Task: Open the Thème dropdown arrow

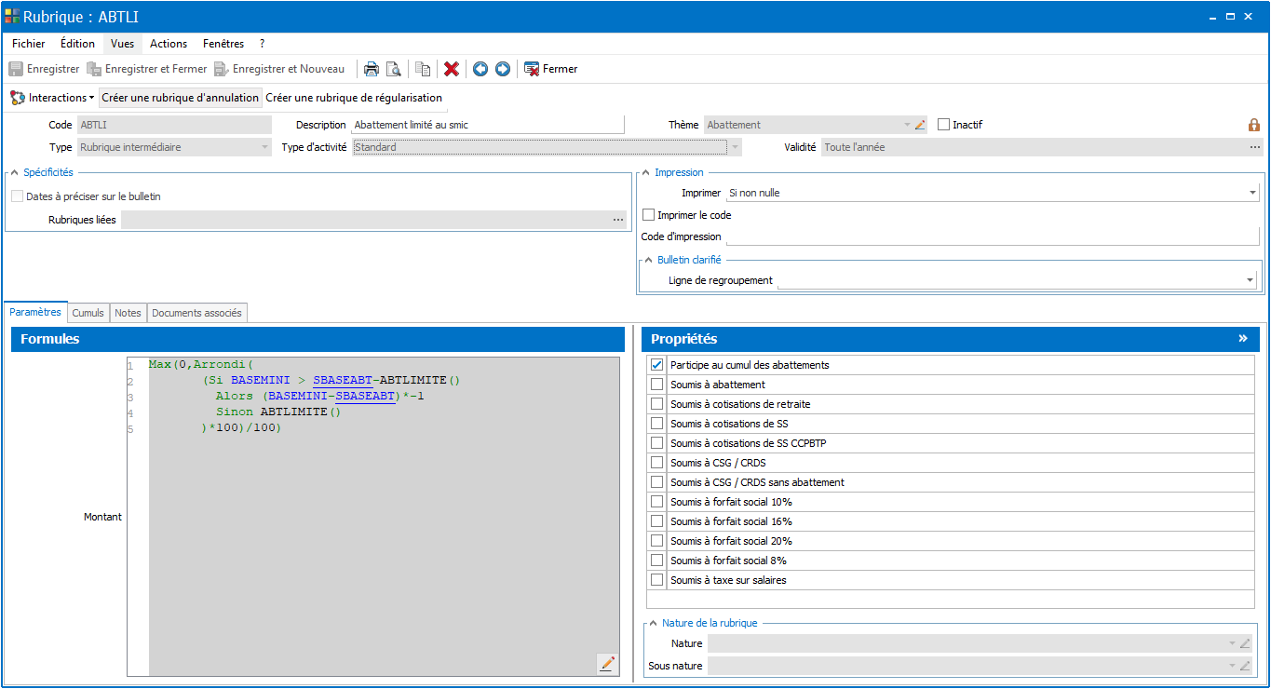Action: (x=907, y=125)
